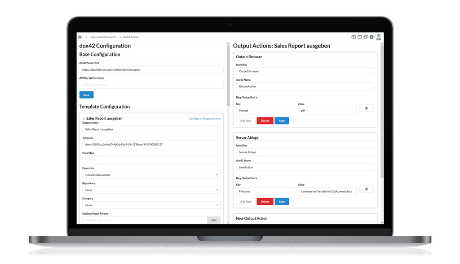Delete the Output Browser action
This screenshot has width=460, height=264.
265,121
